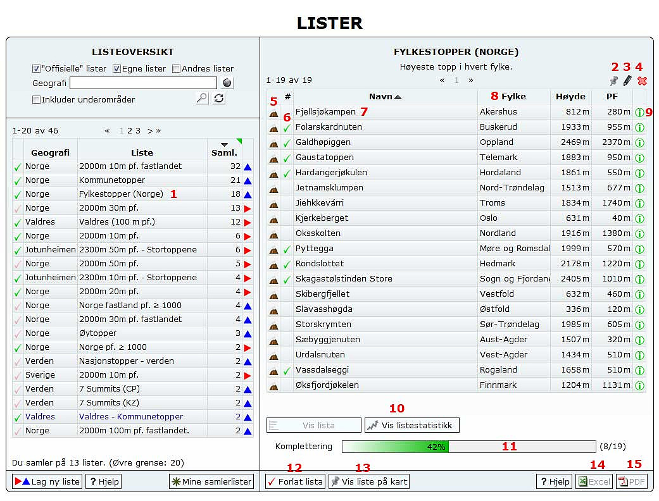
Task: Click the magnifier search icon in Listeoversikt
Action: pyautogui.click(x=202, y=98)
